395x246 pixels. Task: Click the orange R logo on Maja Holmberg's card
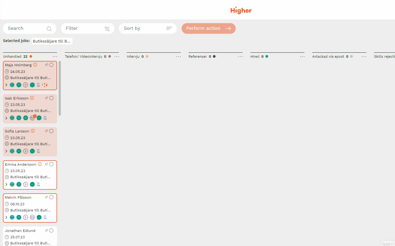click(x=45, y=85)
